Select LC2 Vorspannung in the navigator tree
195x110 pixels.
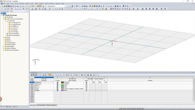[x=16, y=24]
